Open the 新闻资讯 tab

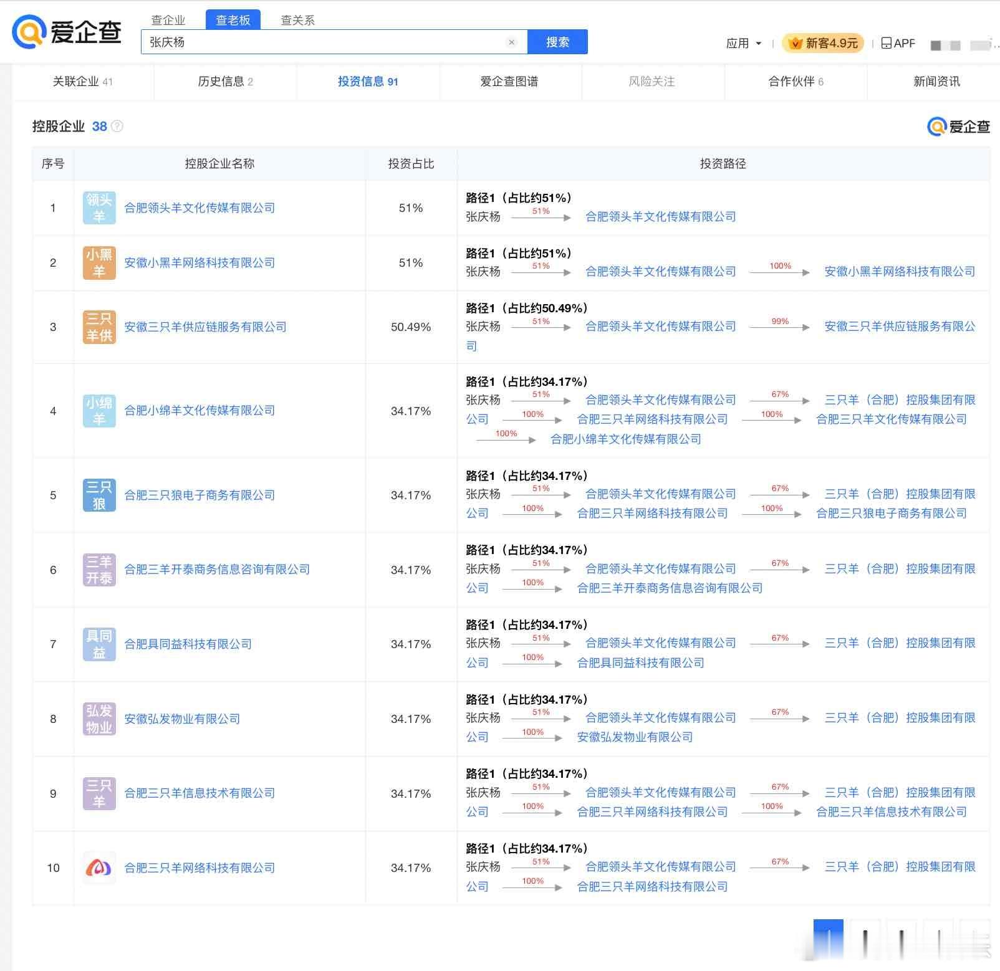pos(936,82)
